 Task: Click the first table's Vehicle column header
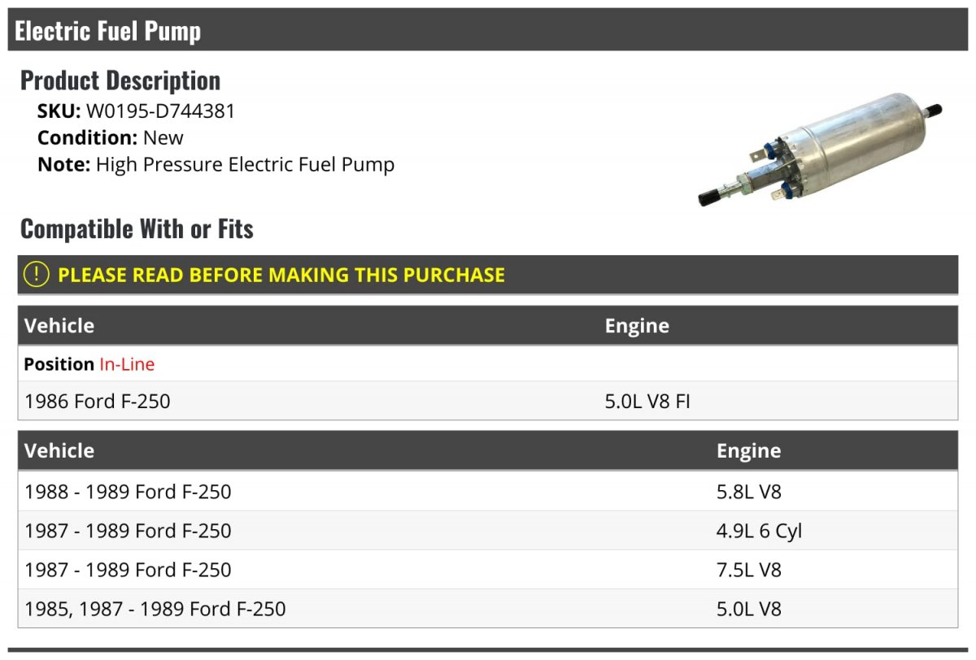pos(59,326)
